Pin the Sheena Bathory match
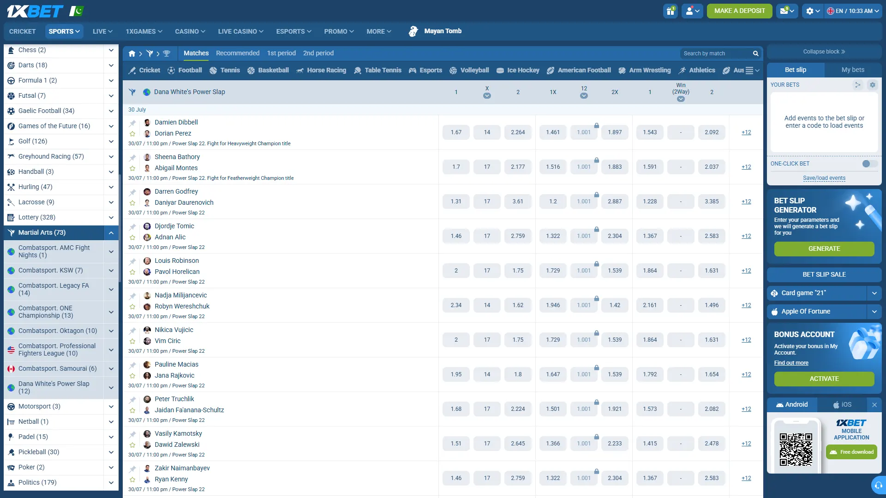The width and height of the screenshot is (886, 498). 132,158
